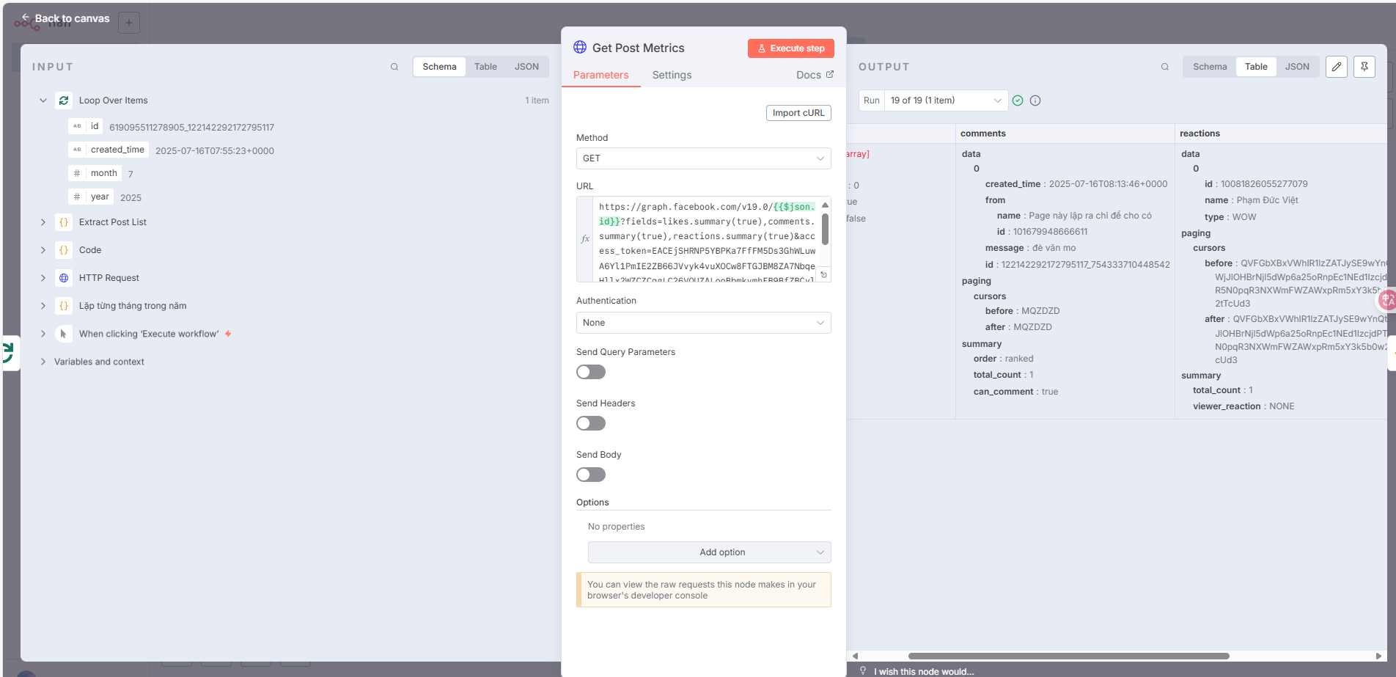This screenshot has width=1396, height=677.
Task: Click the Import cURL button
Action: (x=798, y=113)
